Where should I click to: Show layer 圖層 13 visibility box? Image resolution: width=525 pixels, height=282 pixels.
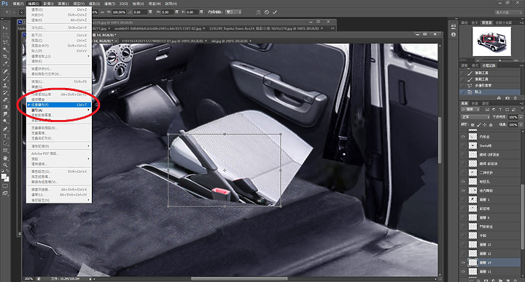(464, 245)
